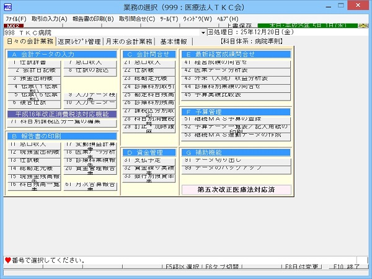Open the ツール(T) menu
Screen dimensions: 372x279
pos(169,19)
